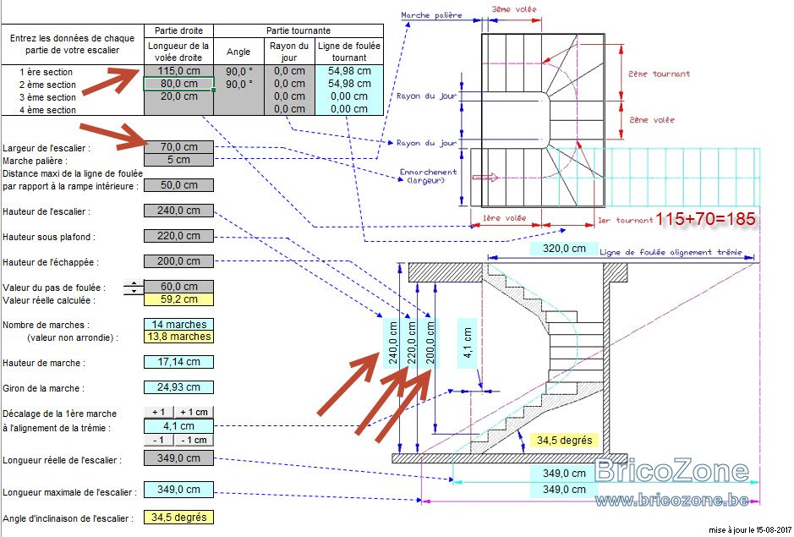
Task: Select the 320,0 cm trémie alignment value
Action: point(564,249)
